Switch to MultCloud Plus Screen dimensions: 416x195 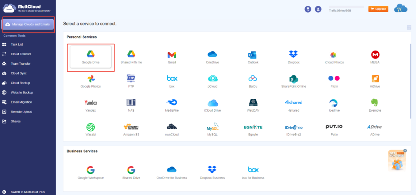coord(28,192)
